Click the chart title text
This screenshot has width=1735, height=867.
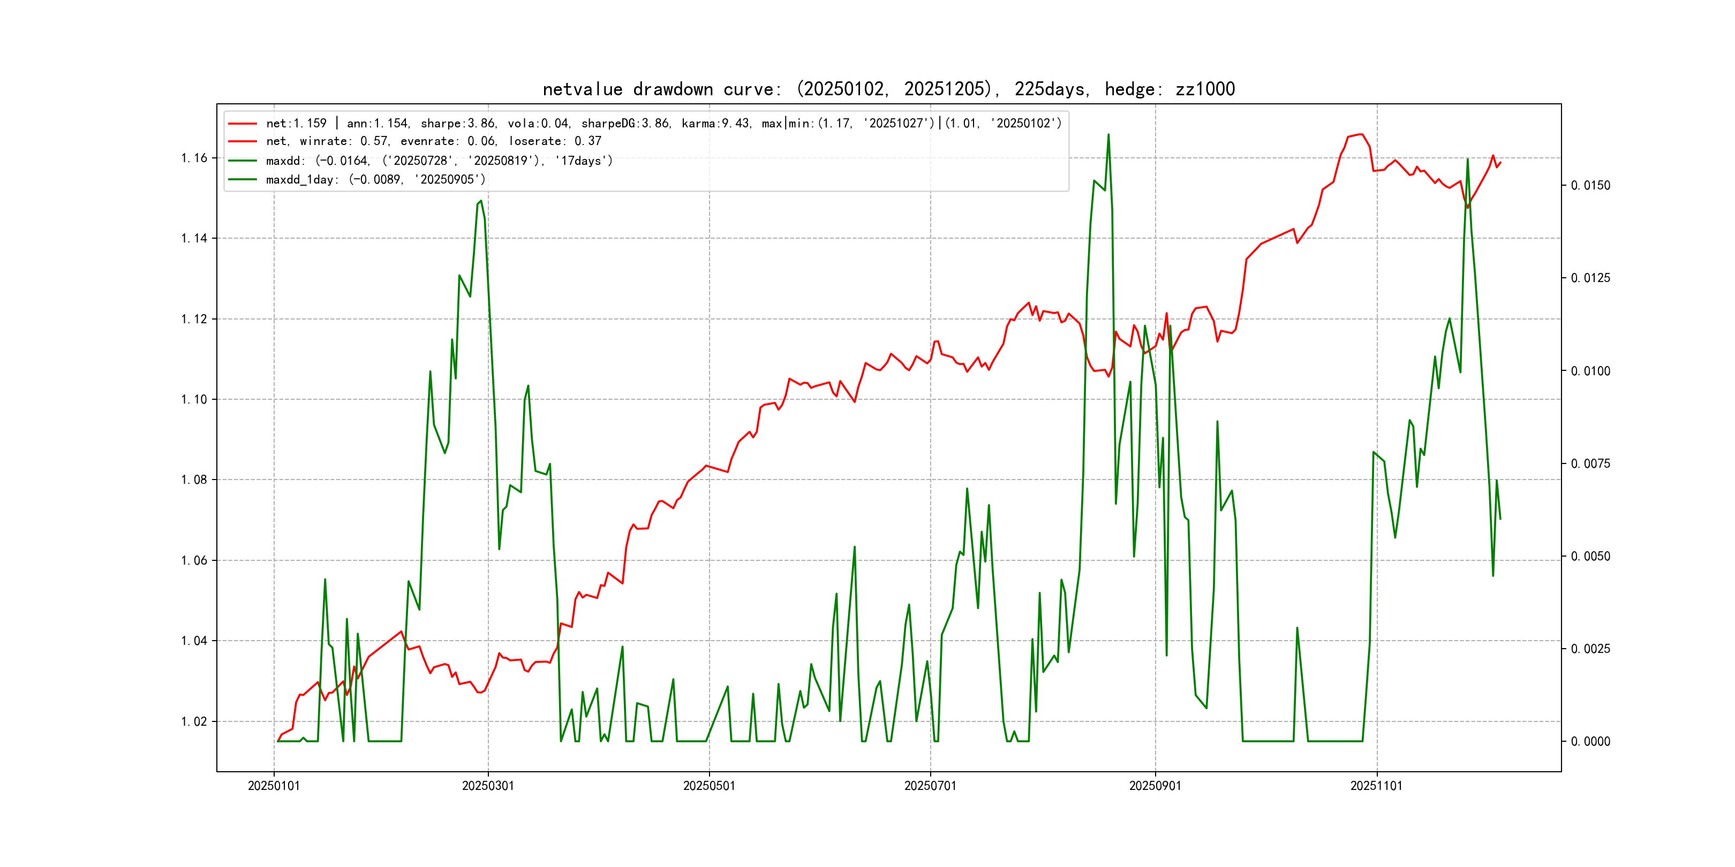(888, 89)
